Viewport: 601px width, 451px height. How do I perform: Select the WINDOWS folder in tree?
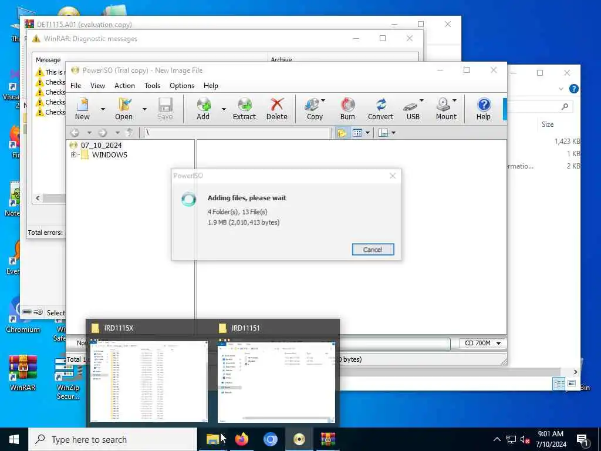click(110, 155)
